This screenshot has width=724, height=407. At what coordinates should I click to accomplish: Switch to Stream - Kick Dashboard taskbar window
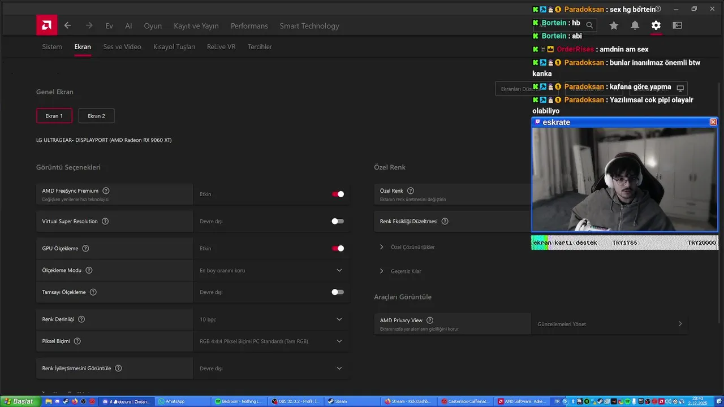pos(410,401)
